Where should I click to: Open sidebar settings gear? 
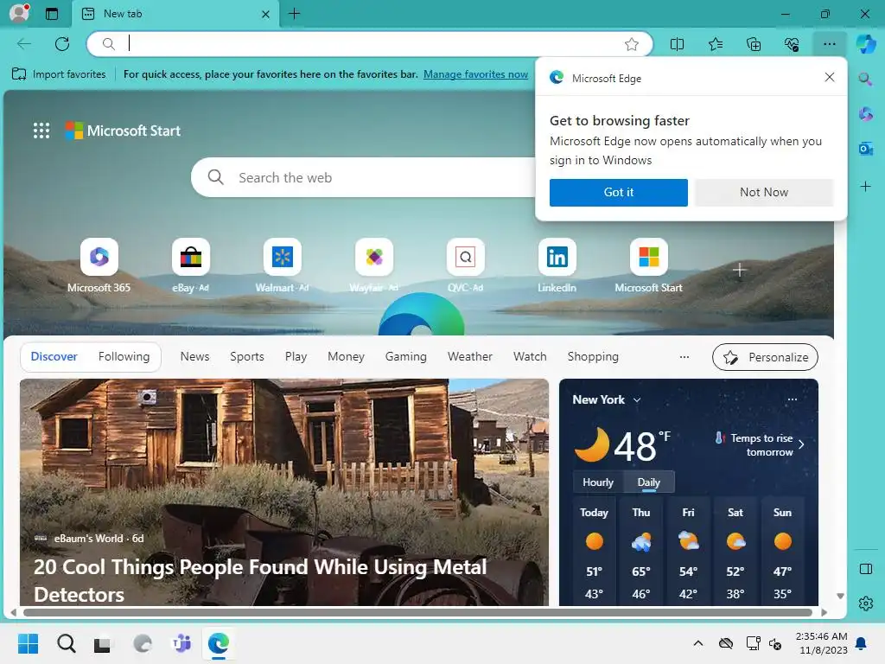pos(865,603)
